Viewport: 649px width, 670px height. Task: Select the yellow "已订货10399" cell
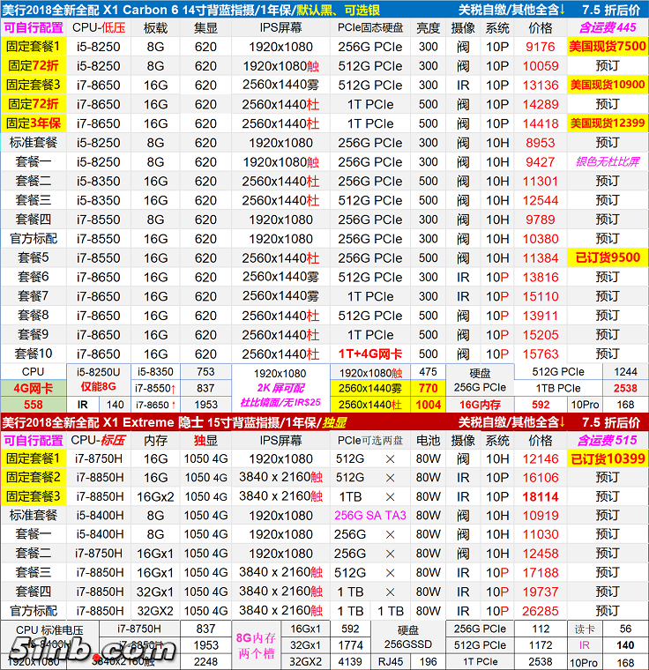pyautogui.click(x=608, y=459)
